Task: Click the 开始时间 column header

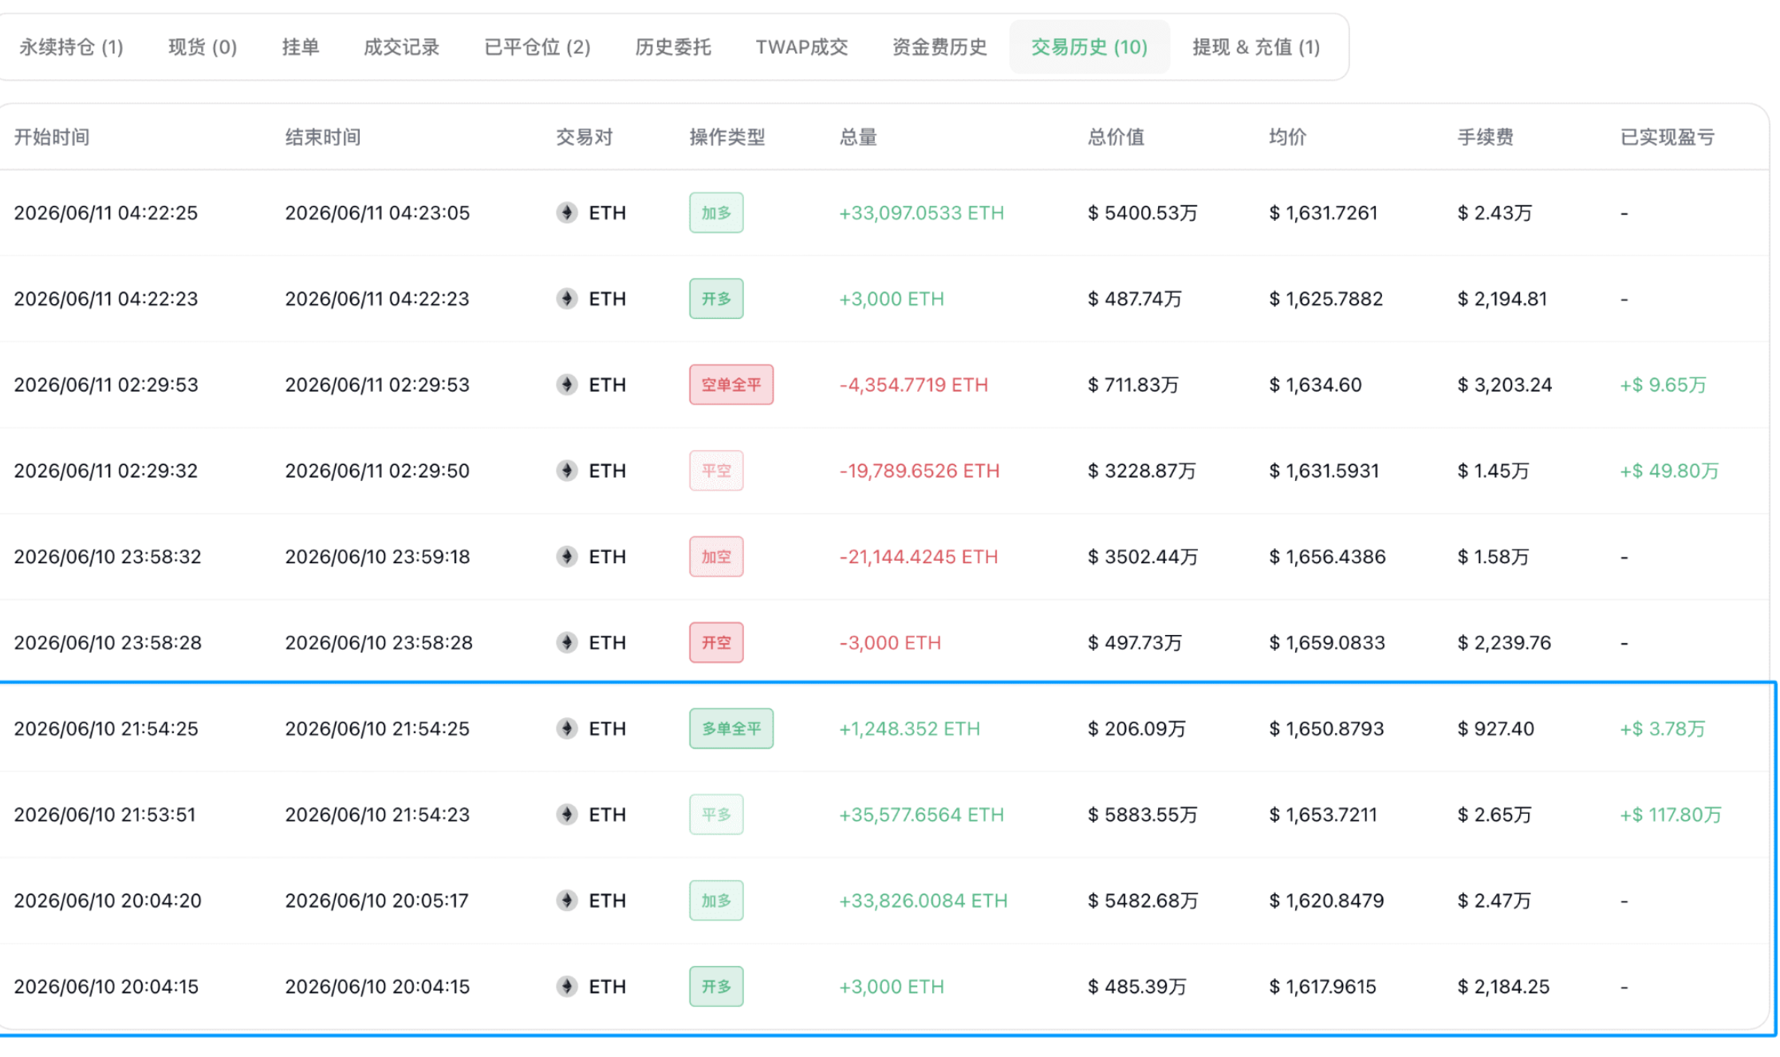Action: (52, 137)
